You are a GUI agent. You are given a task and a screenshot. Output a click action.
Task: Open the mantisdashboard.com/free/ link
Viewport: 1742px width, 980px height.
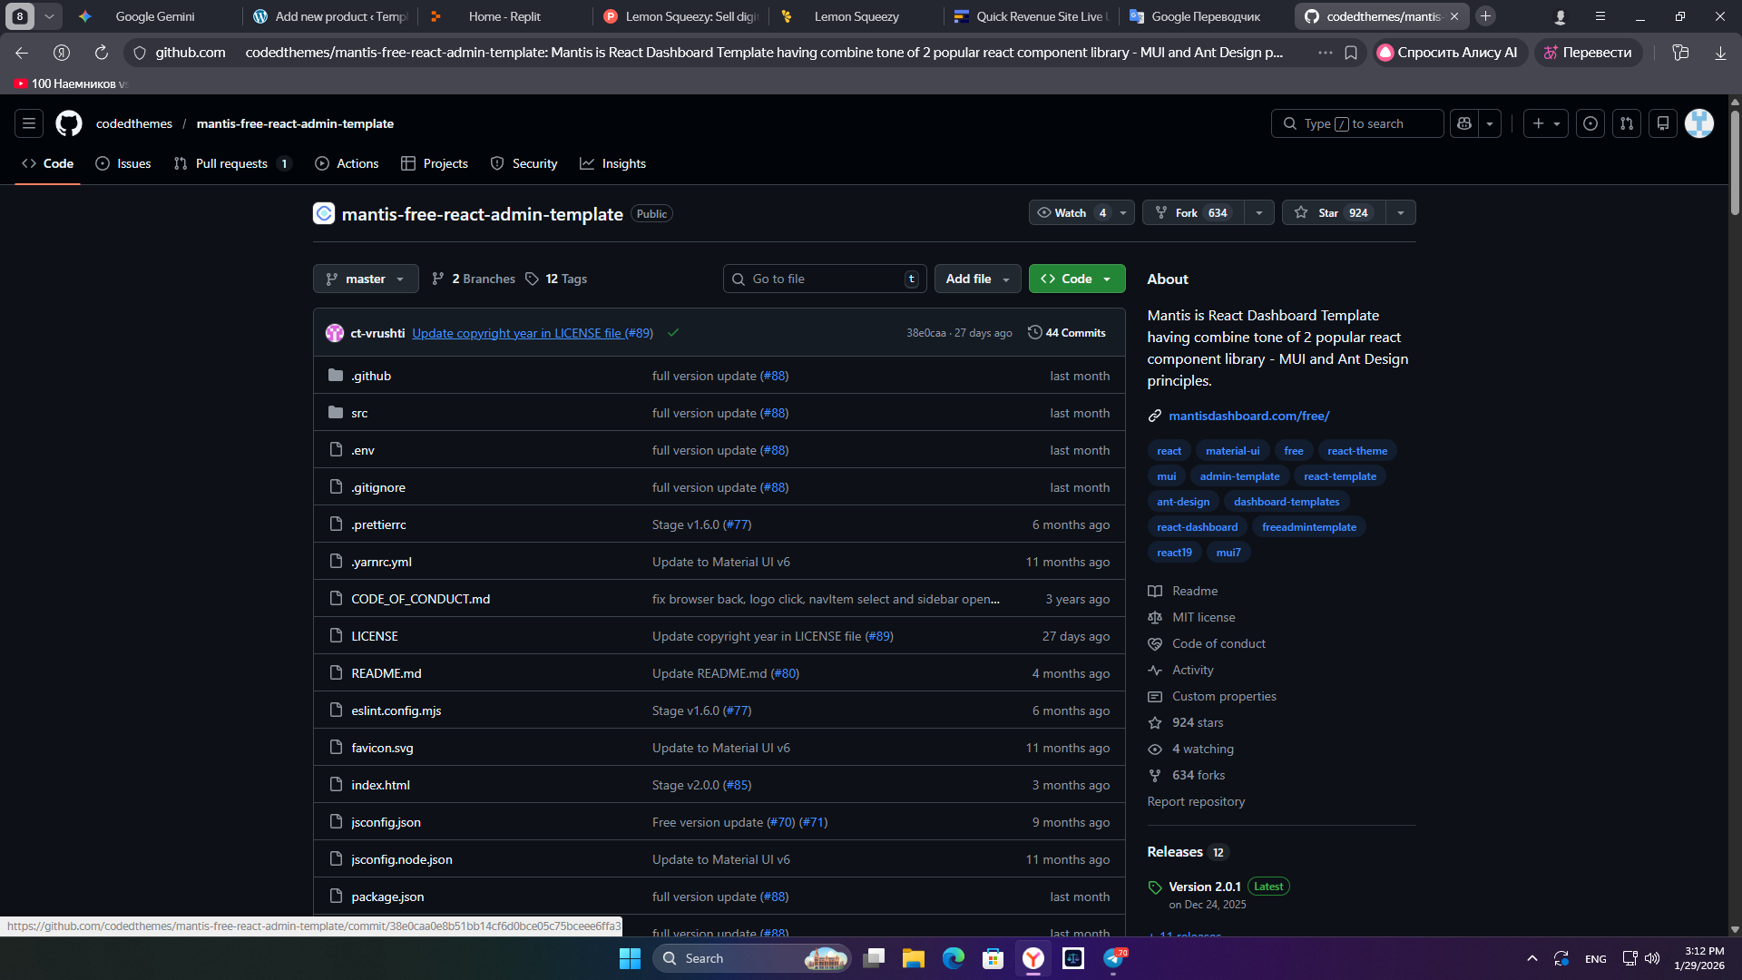point(1248,416)
